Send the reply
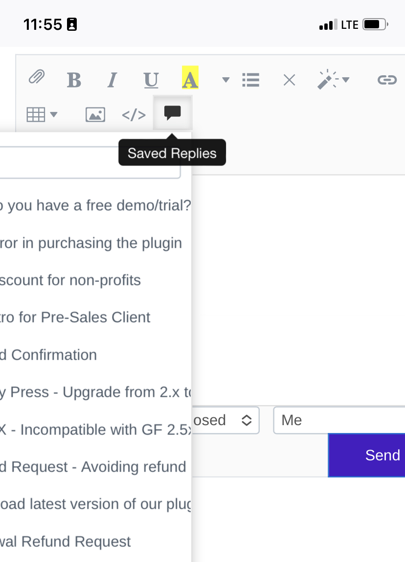Screen dimensions: 405x562 pyautogui.click(x=367, y=455)
